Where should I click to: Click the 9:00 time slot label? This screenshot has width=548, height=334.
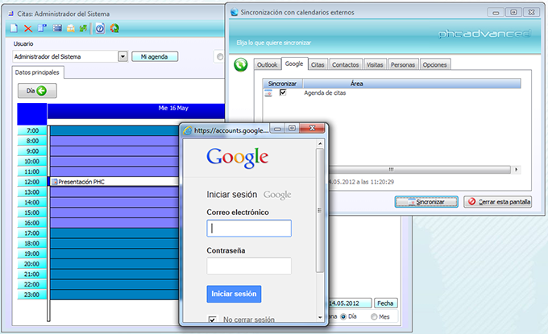[32, 151]
